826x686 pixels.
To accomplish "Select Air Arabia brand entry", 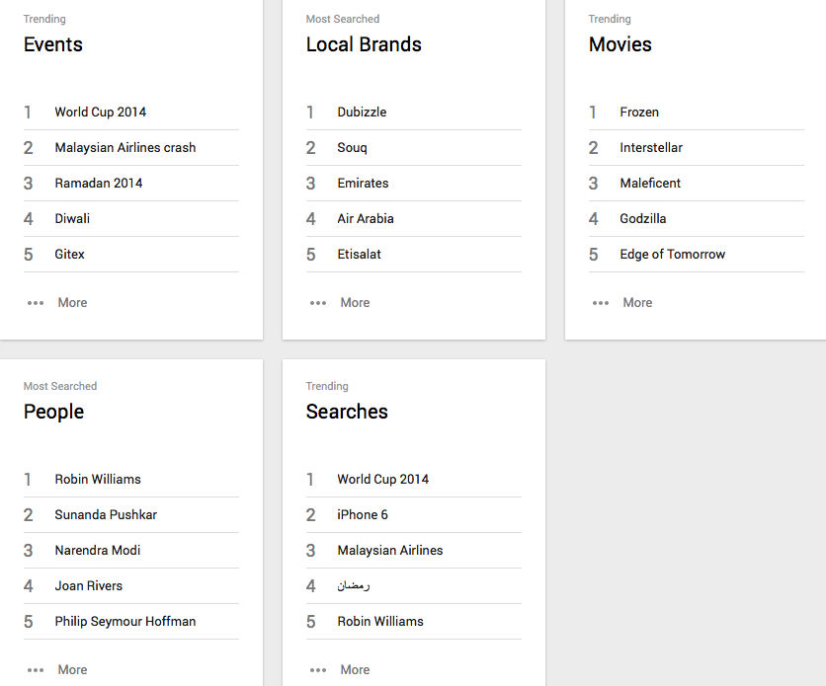I will 365,219.
